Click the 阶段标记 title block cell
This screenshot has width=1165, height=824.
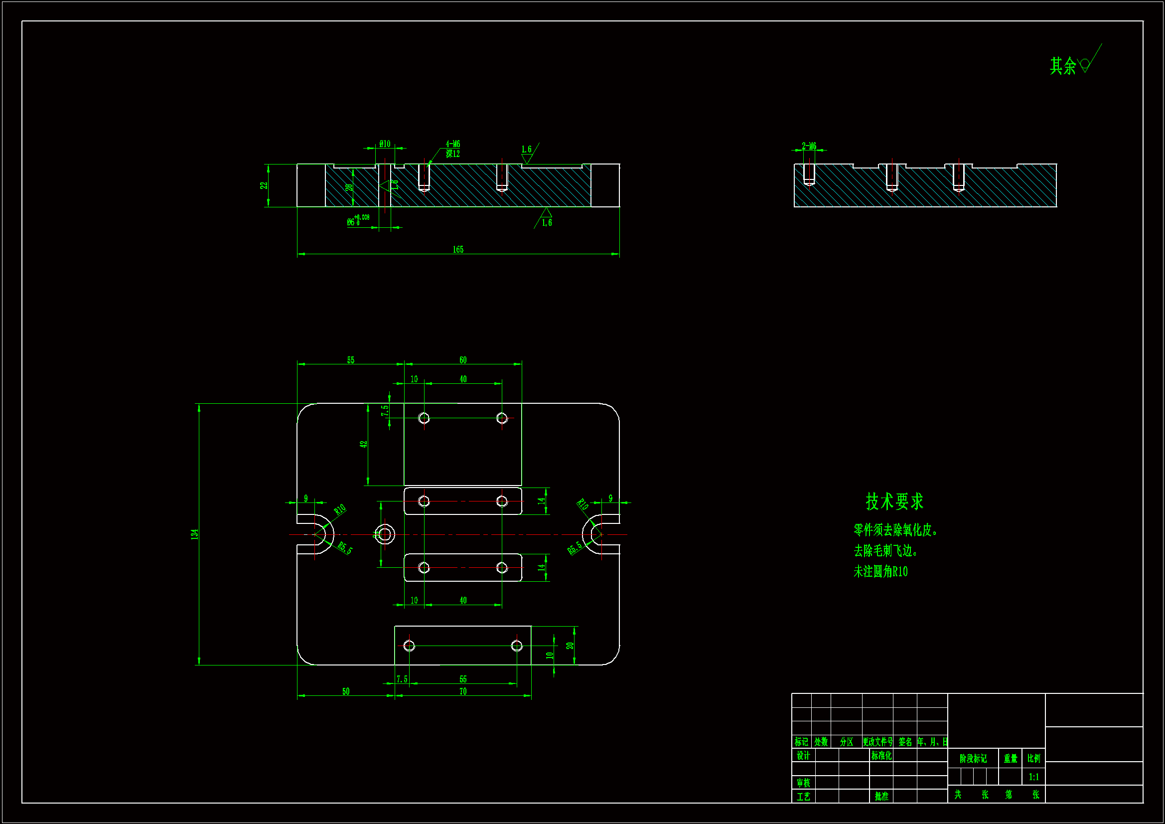pos(973,759)
